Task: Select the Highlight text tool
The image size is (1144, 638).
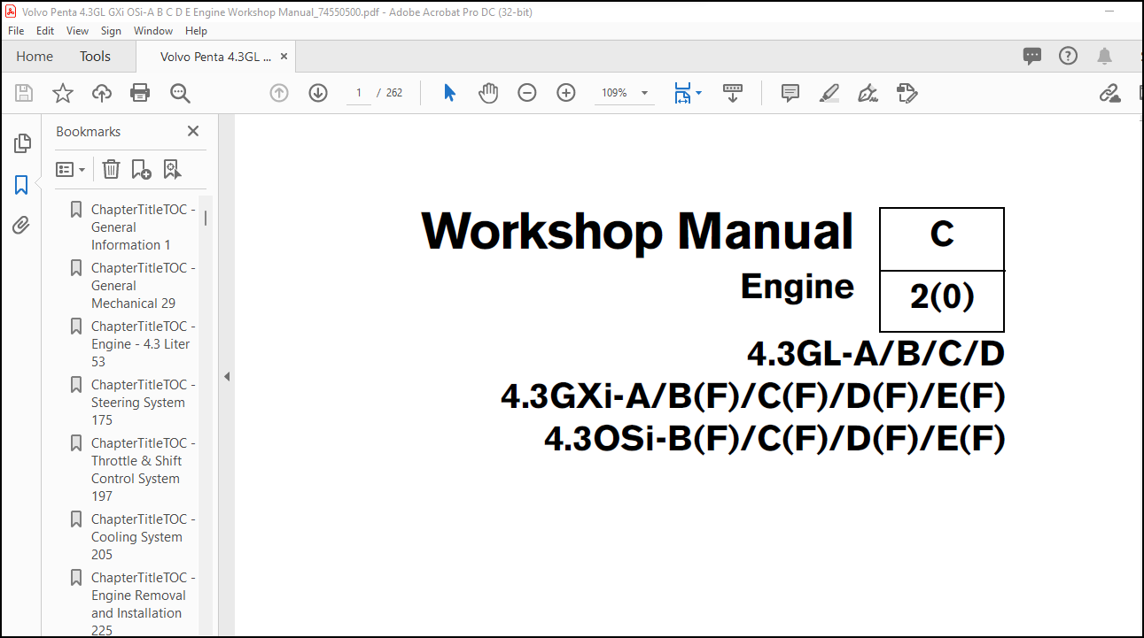Action: pos(829,93)
